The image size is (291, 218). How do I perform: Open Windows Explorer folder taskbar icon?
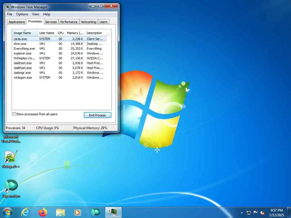click(x=61, y=213)
